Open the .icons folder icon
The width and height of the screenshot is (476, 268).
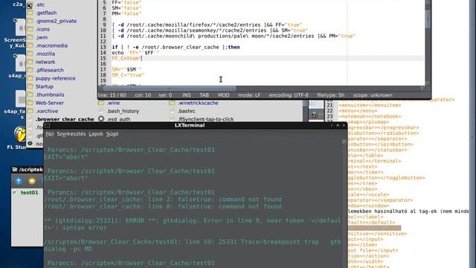(x=30, y=30)
